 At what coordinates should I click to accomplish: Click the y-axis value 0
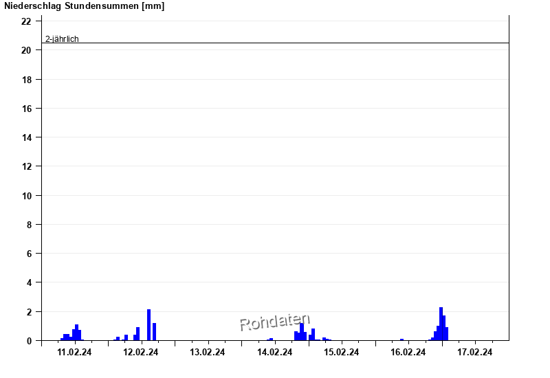click(x=29, y=341)
